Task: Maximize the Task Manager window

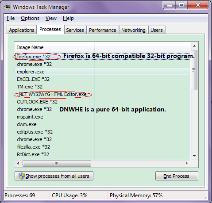Action: pos(181,5)
